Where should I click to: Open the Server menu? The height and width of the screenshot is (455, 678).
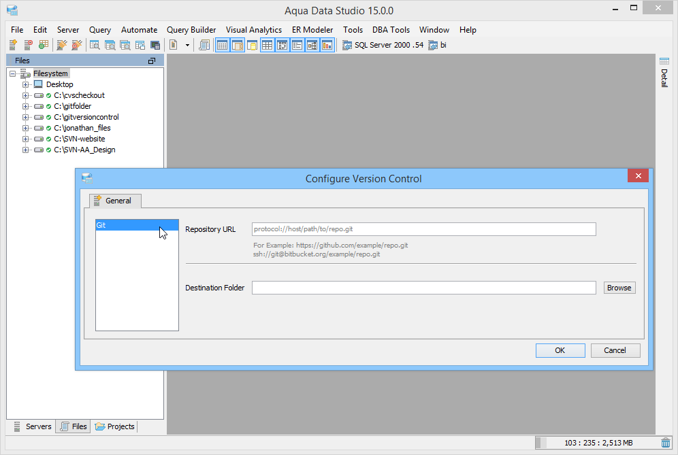(68, 30)
